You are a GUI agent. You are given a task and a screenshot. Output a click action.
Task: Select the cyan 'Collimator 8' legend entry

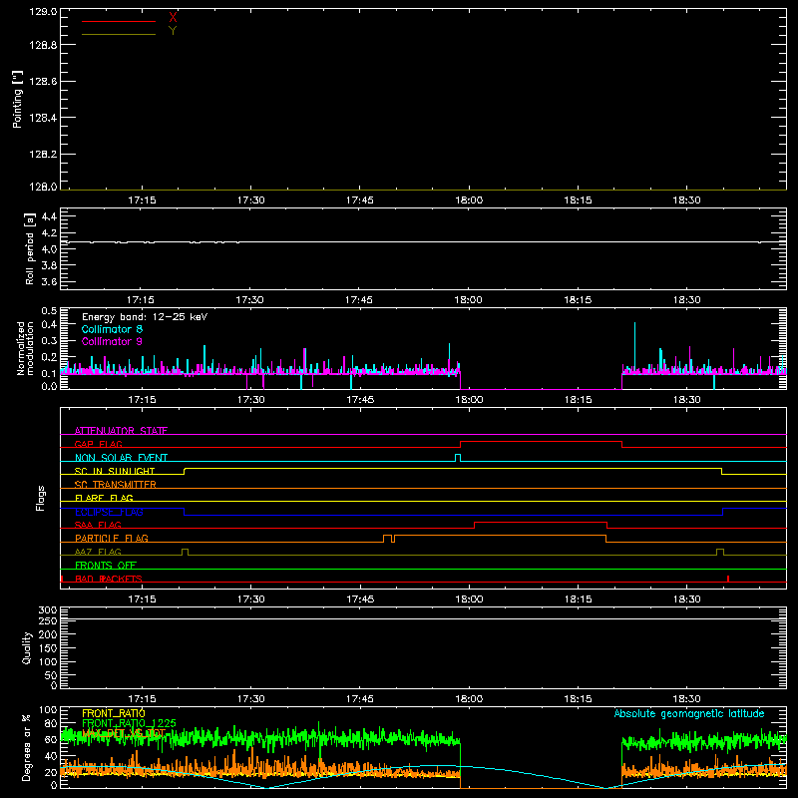(x=112, y=329)
